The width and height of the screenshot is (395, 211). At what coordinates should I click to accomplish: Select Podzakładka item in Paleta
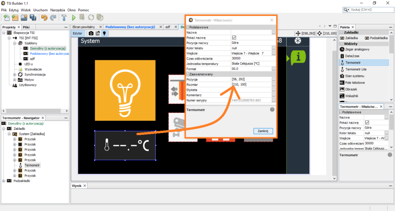[x=376, y=38]
